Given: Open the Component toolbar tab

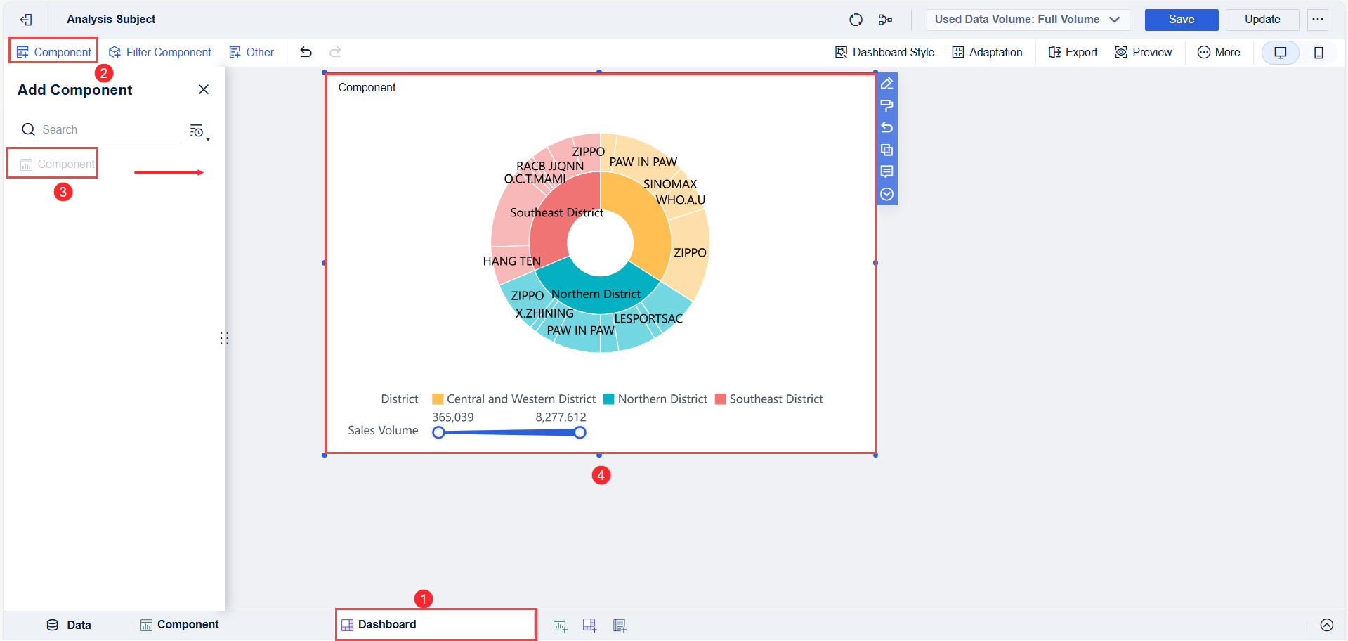Looking at the screenshot, I should coord(54,52).
